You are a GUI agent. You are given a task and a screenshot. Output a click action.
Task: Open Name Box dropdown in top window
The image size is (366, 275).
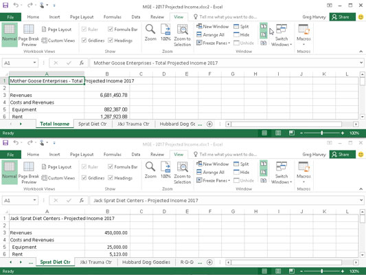coord(34,63)
